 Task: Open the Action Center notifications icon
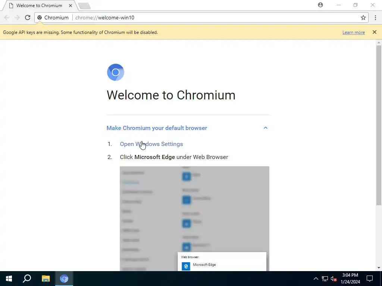(x=370, y=279)
